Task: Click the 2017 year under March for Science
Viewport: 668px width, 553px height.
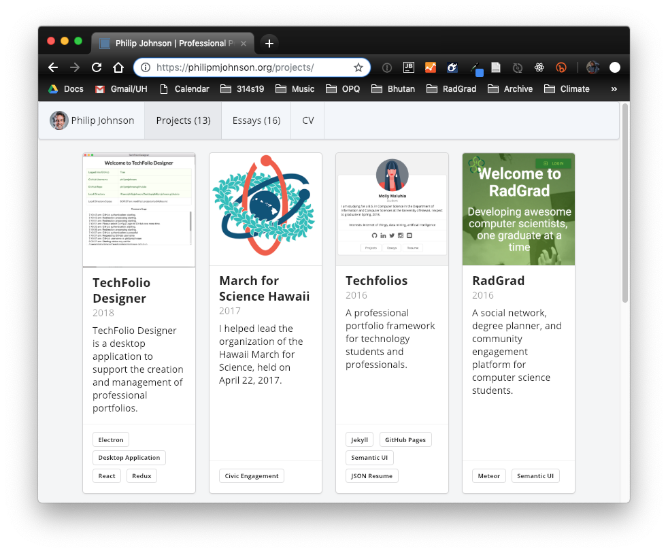Action: (x=230, y=311)
